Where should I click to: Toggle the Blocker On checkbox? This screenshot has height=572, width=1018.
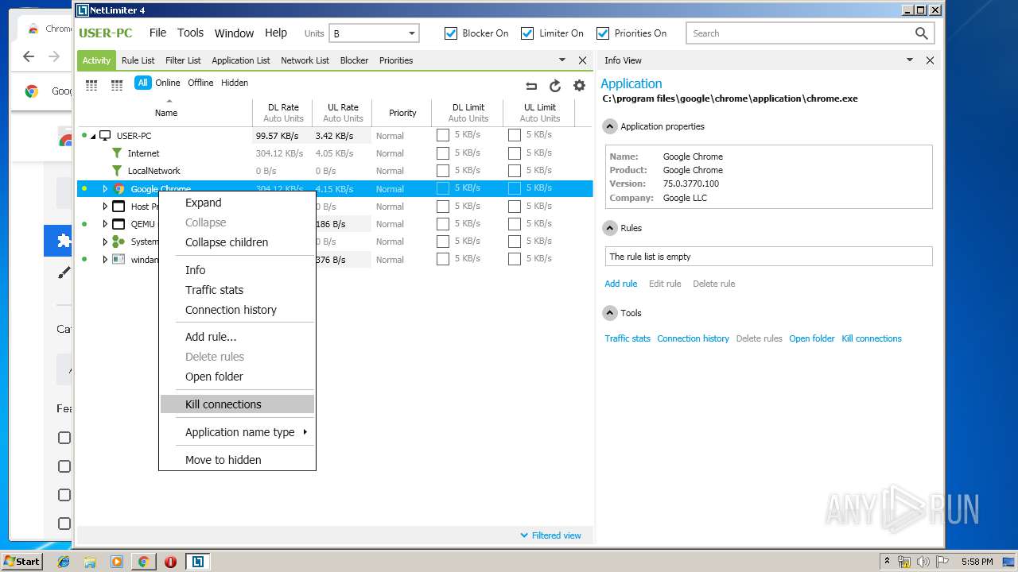tap(451, 33)
